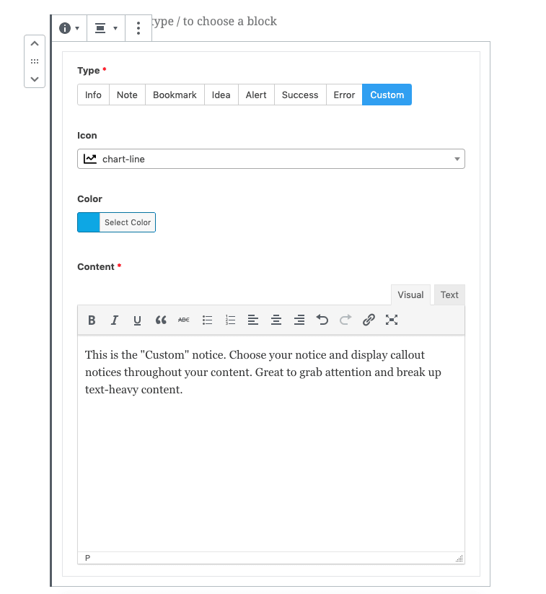Align text center
This screenshot has width=546, height=594.
(x=276, y=320)
